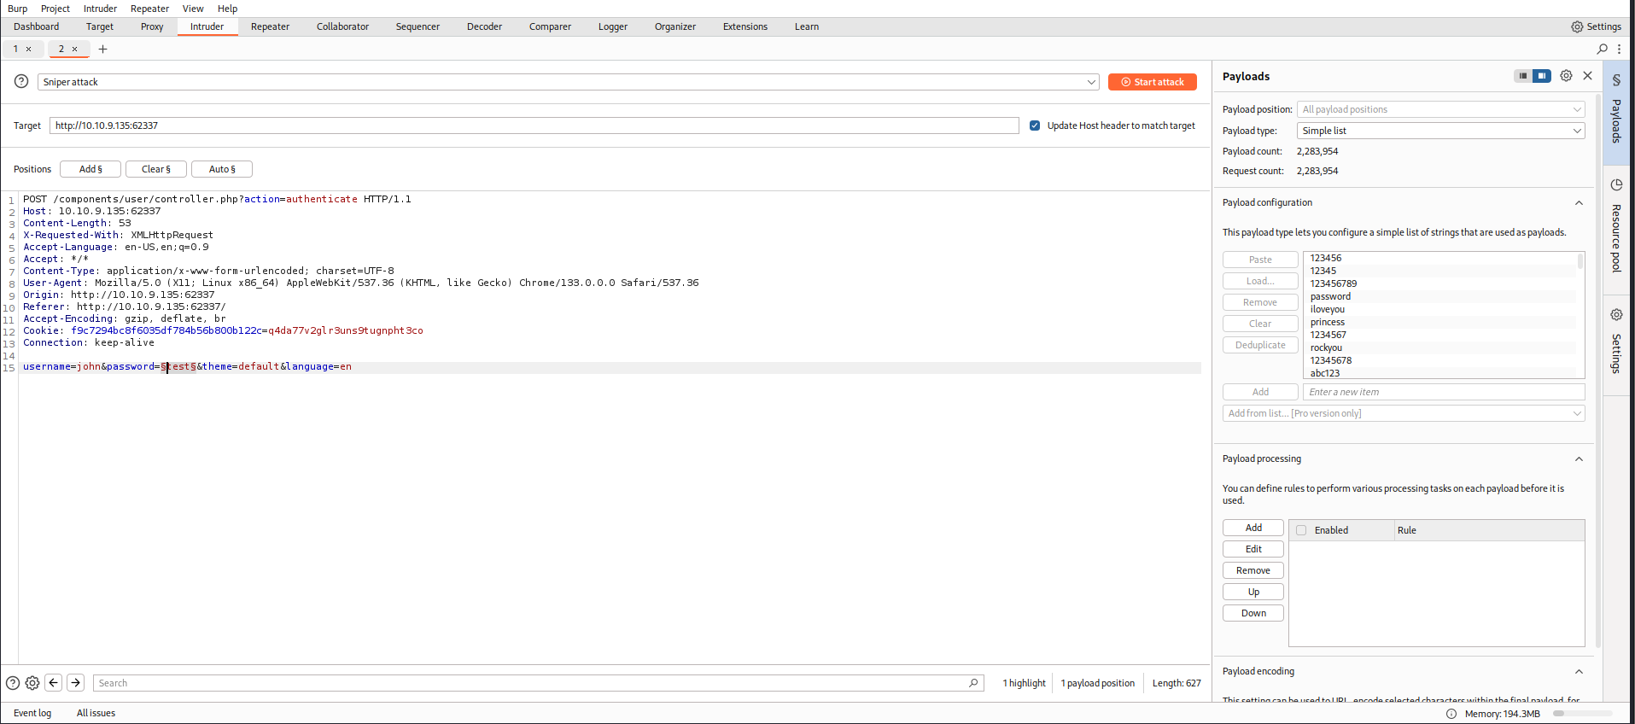Image resolution: width=1635 pixels, height=724 pixels.
Task: Open the editor gear settings by the search bar
Action: pyautogui.click(x=32, y=683)
